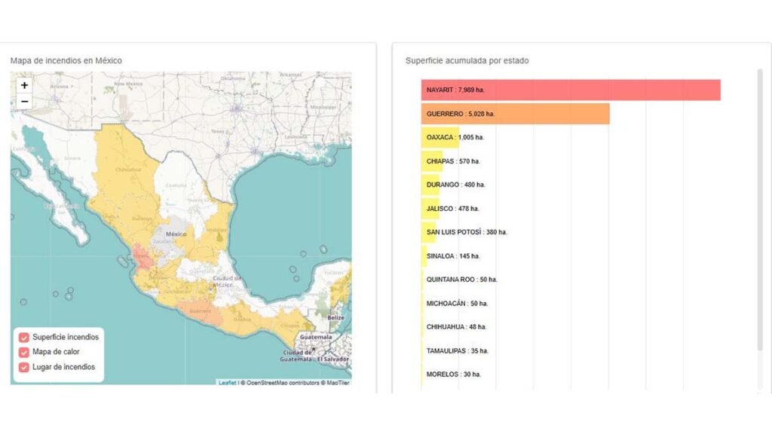Click the SINALOA 145 ha. entry
Image resolution: width=772 pixels, height=434 pixels.
[453, 256]
